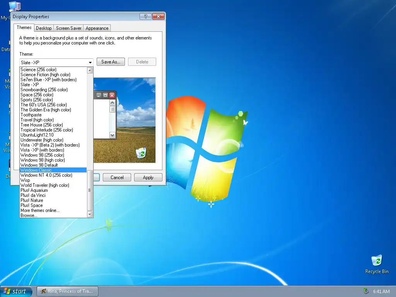The image size is (396, 297).
Task: Select Se7en Blue - XP (with borders) theme
Action: click(53, 80)
